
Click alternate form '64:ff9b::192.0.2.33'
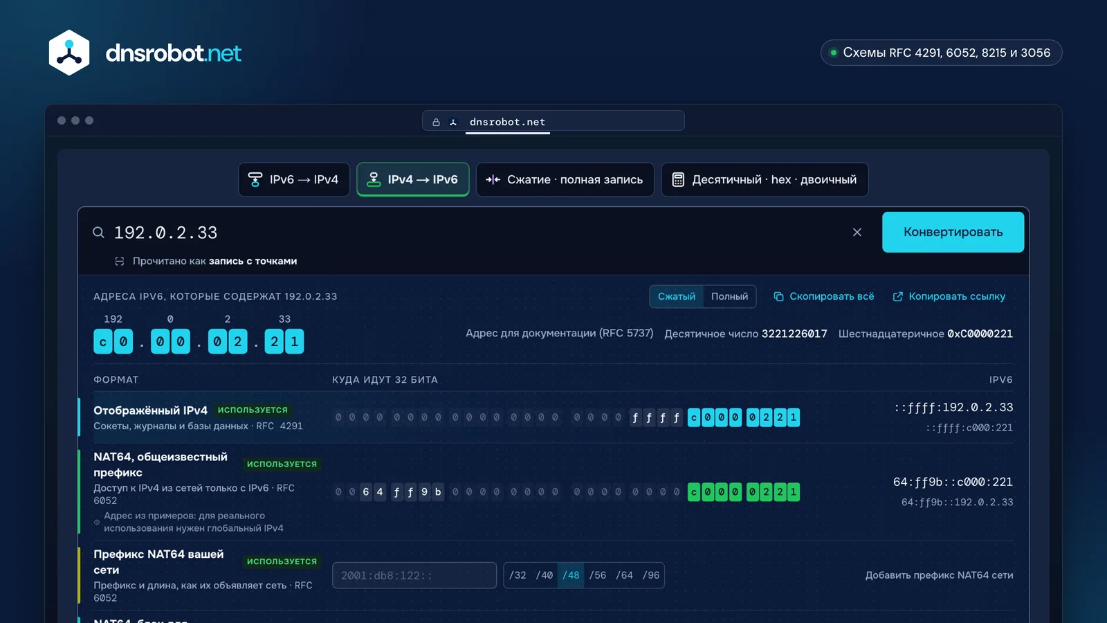[x=957, y=503]
